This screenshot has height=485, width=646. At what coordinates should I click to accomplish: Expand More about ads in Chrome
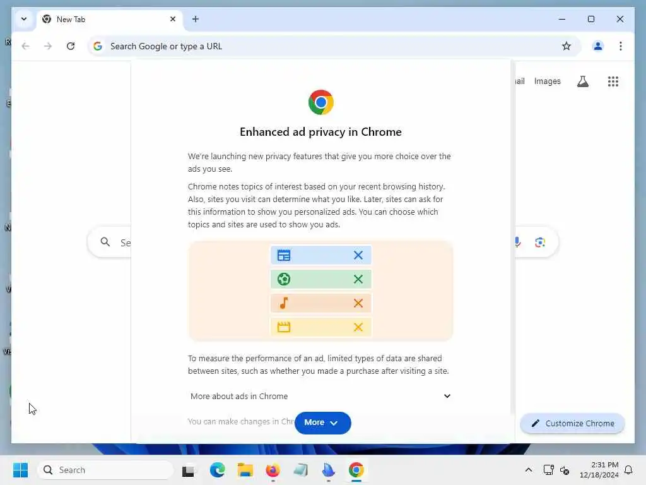click(320, 396)
